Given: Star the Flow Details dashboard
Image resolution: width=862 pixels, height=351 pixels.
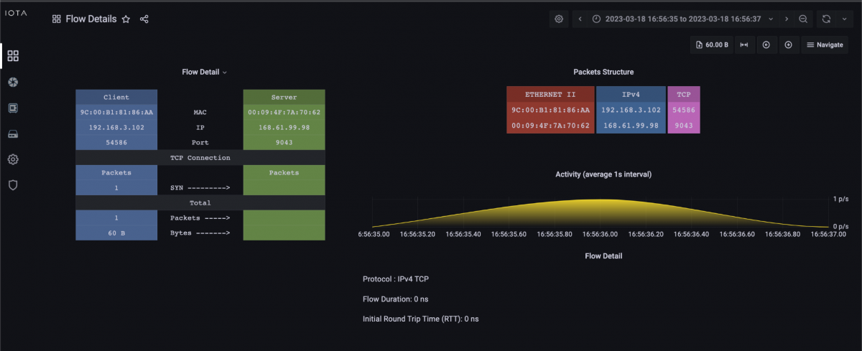Looking at the screenshot, I should 126,19.
